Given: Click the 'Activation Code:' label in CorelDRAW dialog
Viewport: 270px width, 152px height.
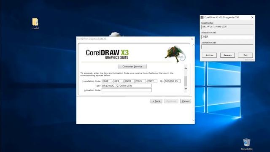Looking at the screenshot, I should 92,90.
